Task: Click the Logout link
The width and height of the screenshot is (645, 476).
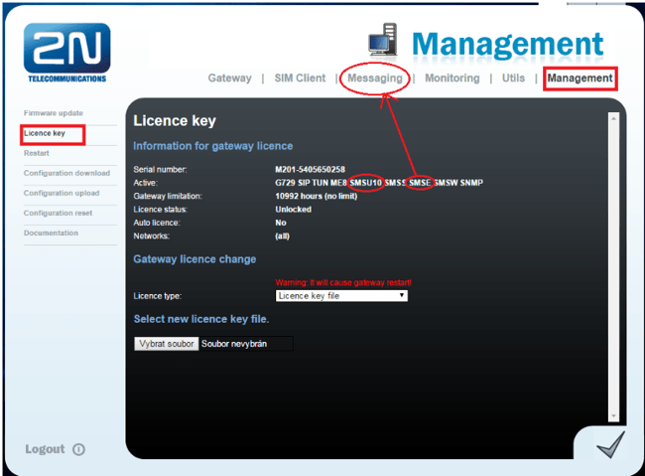Action: click(45, 449)
